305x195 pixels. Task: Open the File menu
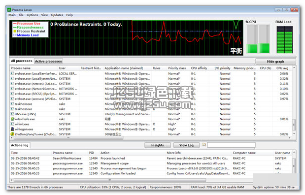21,15
